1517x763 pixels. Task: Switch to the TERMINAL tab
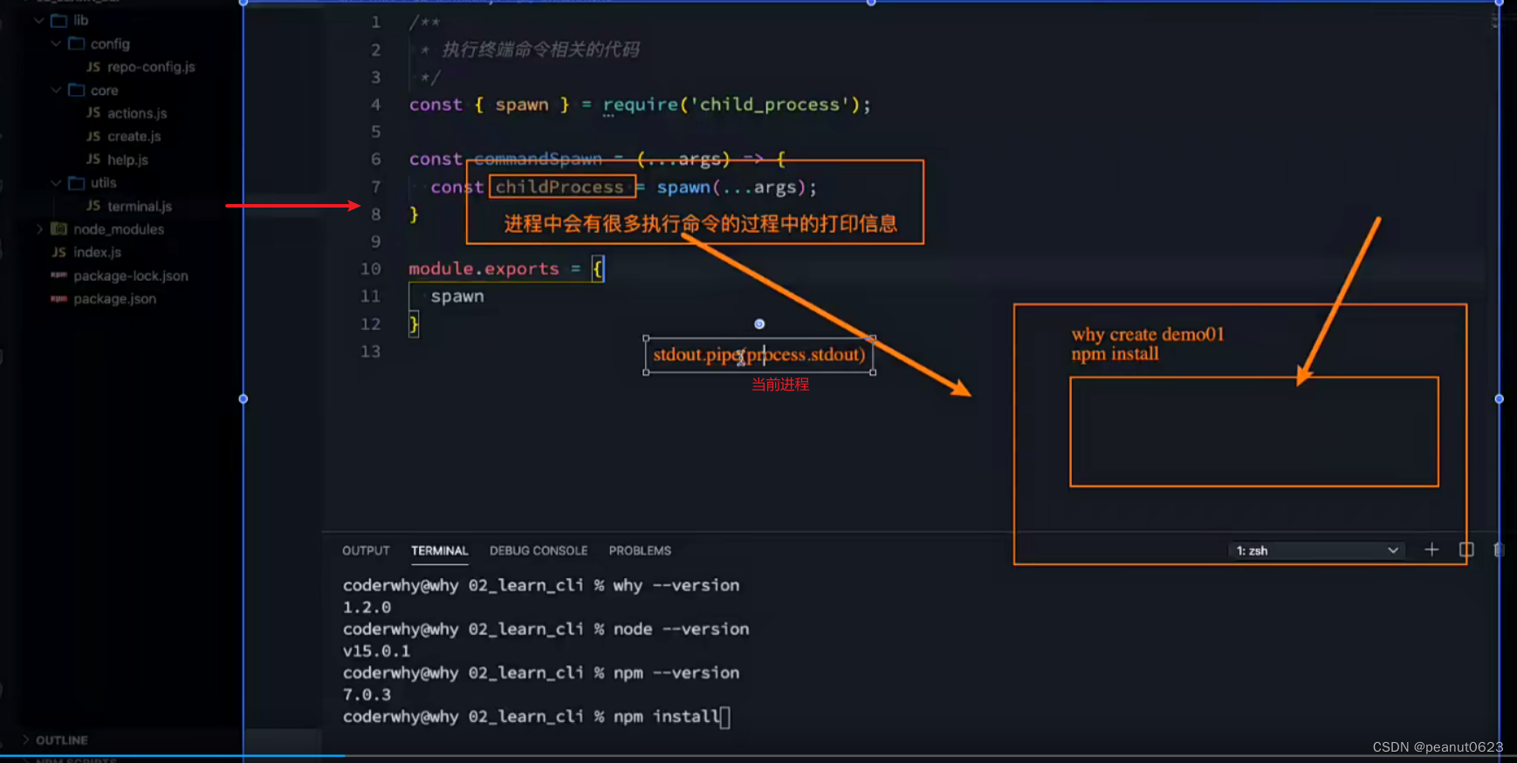click(440, 550)
